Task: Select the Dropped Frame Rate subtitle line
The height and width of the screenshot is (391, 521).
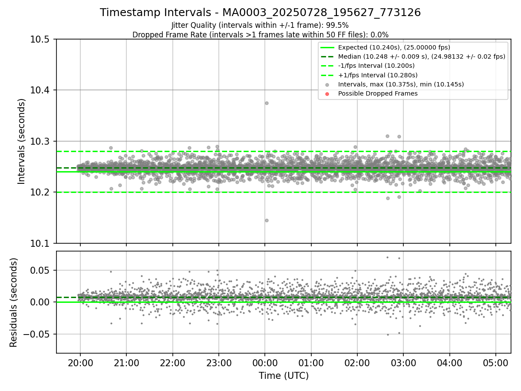Action: point(260,34)
